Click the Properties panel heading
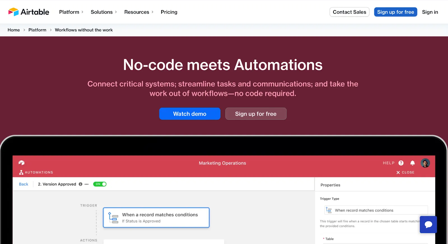This screenshot has height=244, width=448. 330,185
